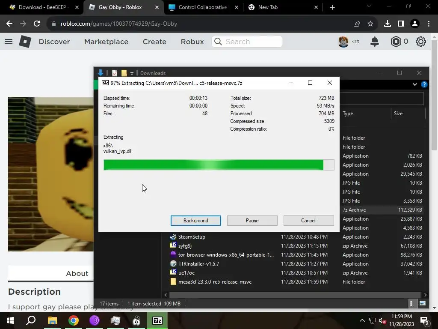Screen dimensions: 438x329
Task: Open Explorer help icon
Action: coord(424,84)
